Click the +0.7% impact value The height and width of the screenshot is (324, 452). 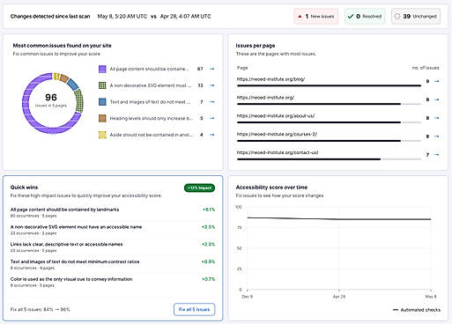(208, 279)
